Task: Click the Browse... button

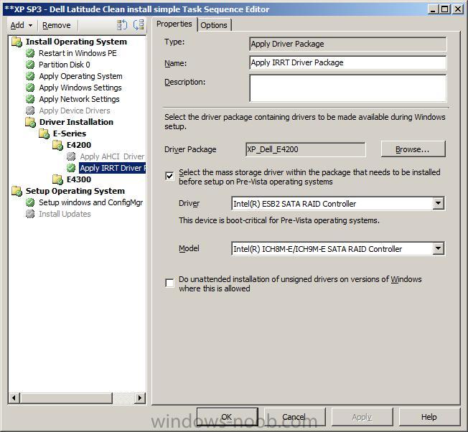Action: 413,149
